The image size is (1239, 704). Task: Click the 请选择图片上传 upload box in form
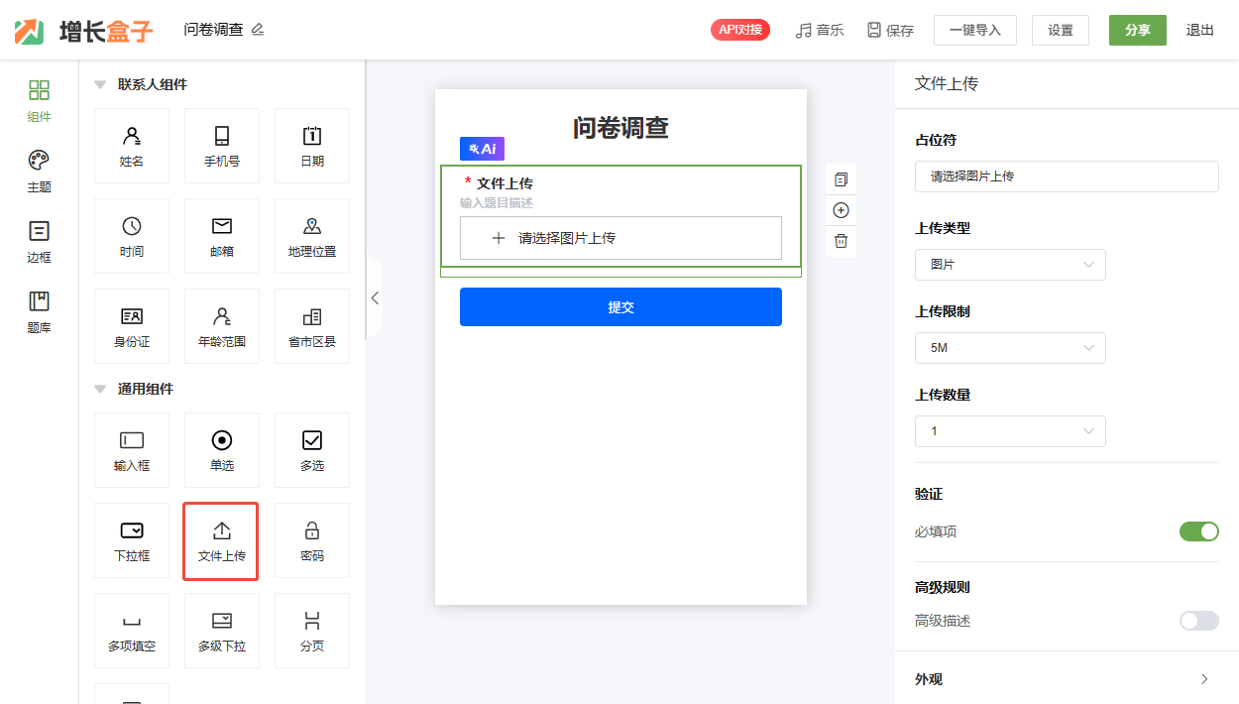620,238
